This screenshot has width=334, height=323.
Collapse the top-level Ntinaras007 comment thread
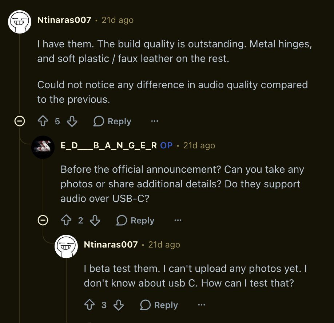(x=19, y=121)
